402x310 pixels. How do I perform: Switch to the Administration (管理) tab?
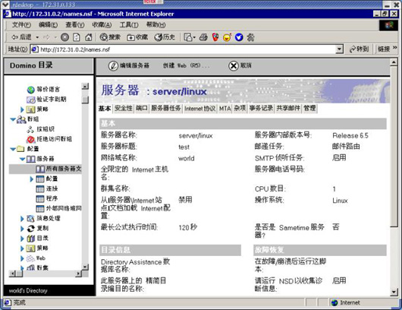click(x=309, y=108)
